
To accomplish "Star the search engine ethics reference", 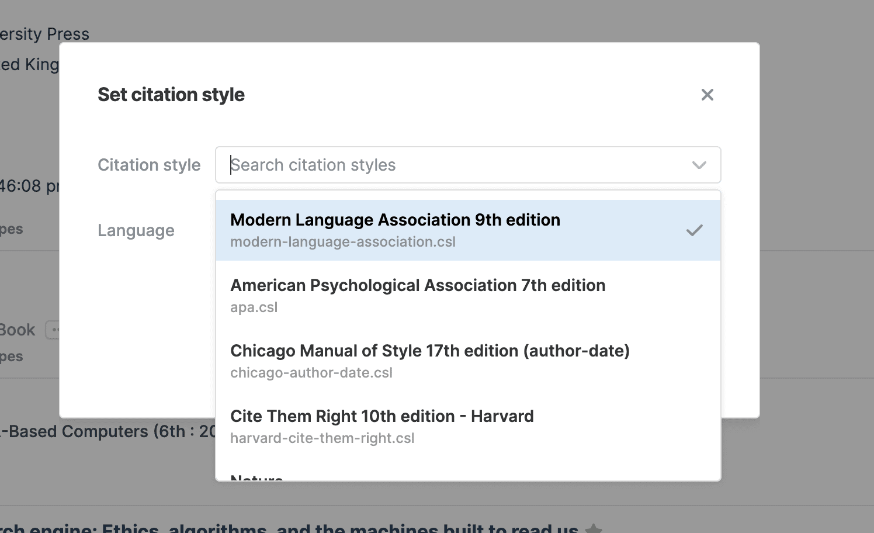I will coord(593,528).
